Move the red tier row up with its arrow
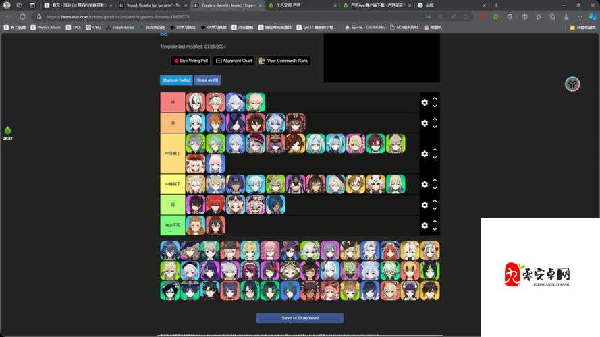Screen dimensions: 600x337 tap(435, 98)
